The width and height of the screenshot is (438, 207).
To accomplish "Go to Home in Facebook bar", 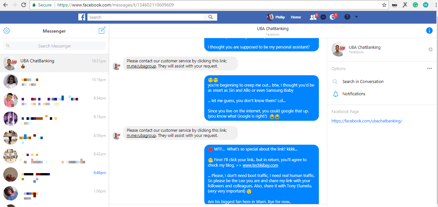I will [x=296, y=17].
